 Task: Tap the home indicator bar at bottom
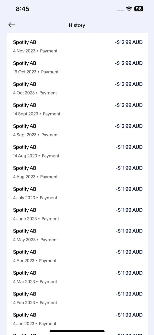pyautogui.click(x=77, y=331)
